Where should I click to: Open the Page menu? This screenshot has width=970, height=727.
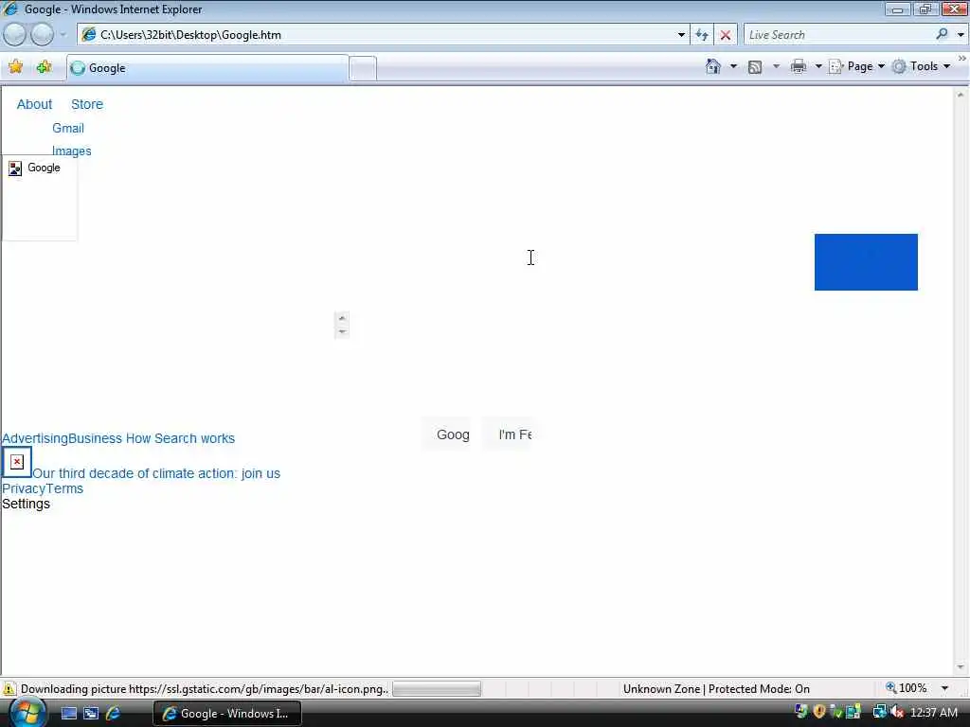(856, 66)
